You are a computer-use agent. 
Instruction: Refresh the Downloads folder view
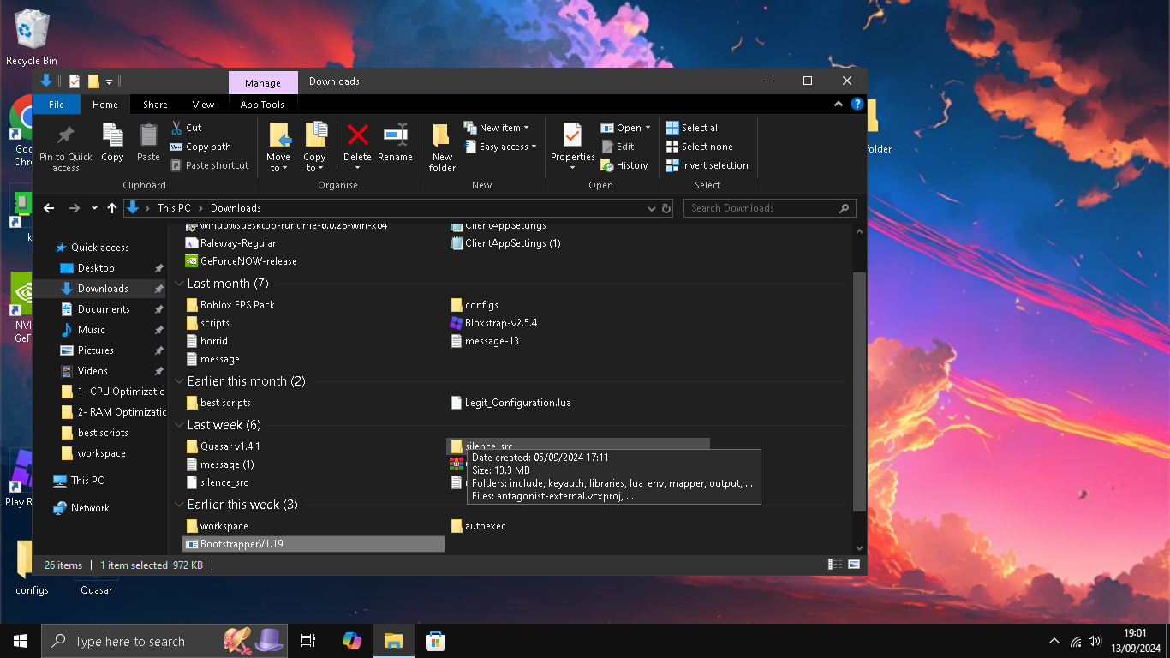click(666, 208)
